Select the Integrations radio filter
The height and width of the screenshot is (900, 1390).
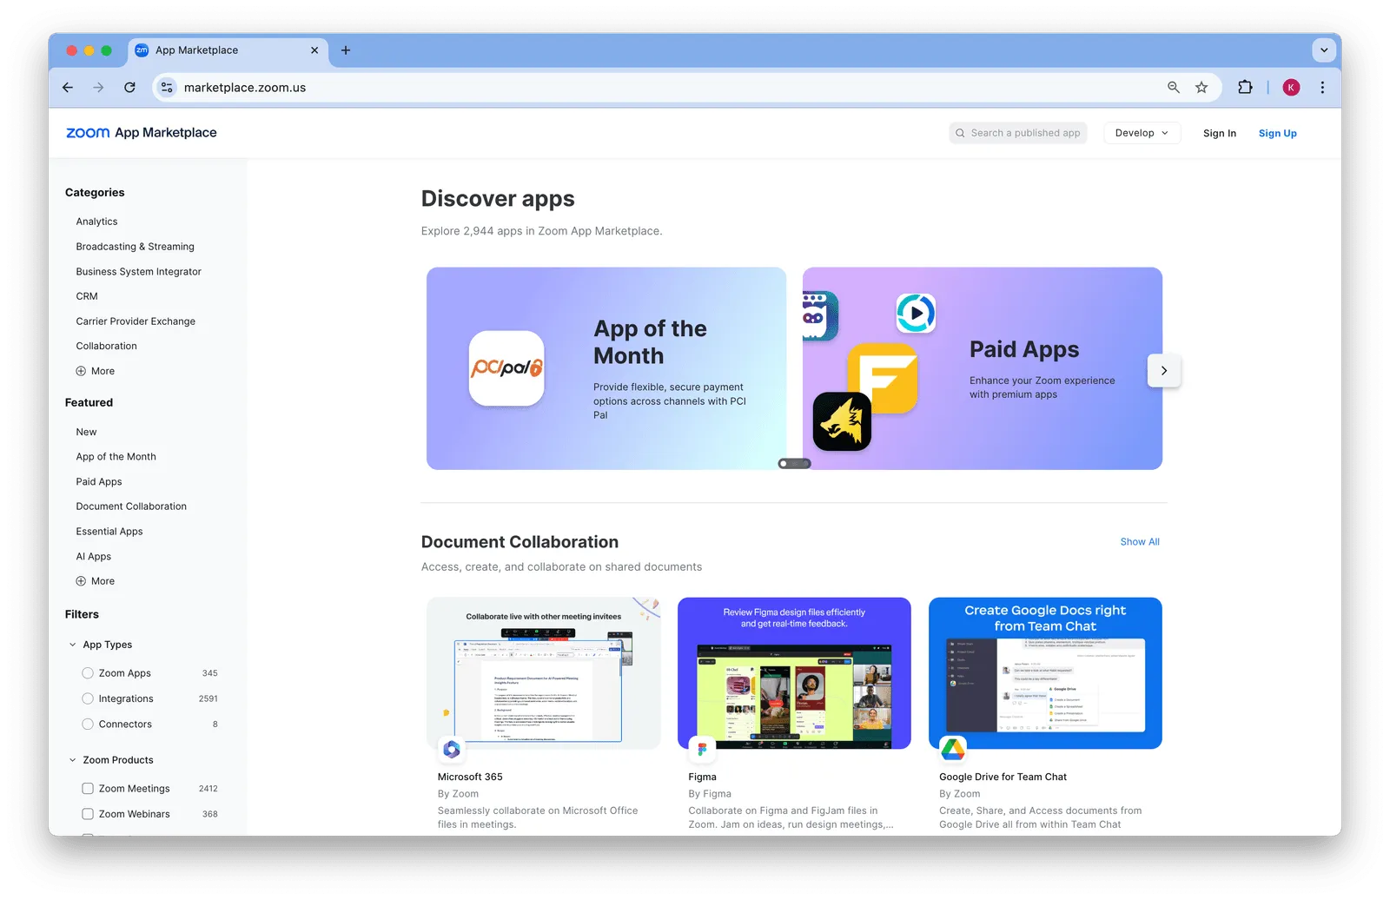tap(88, 698)
